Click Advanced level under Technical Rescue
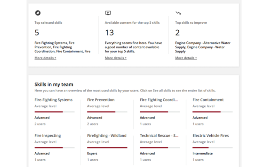 (147, 154)
